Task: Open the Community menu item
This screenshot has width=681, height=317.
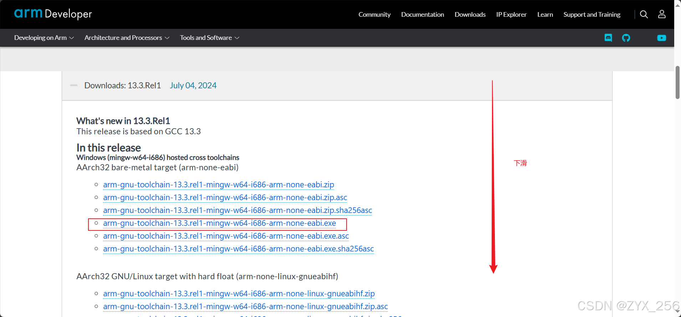Action: [374, 15]
